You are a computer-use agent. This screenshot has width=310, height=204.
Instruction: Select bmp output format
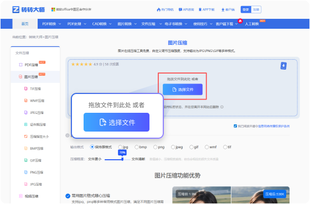[137, 147]
